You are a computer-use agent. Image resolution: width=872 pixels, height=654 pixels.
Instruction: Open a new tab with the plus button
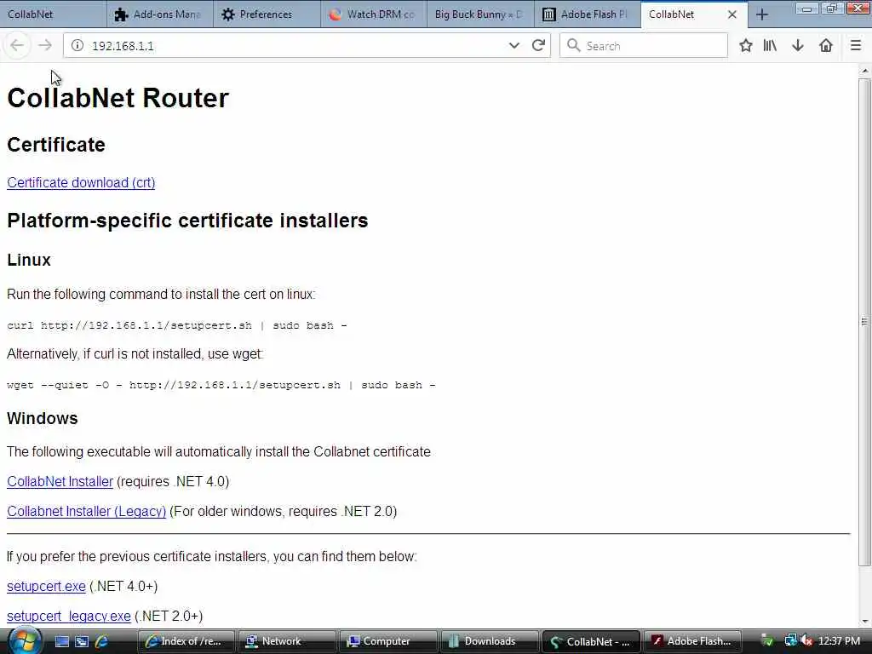point(762,14)
